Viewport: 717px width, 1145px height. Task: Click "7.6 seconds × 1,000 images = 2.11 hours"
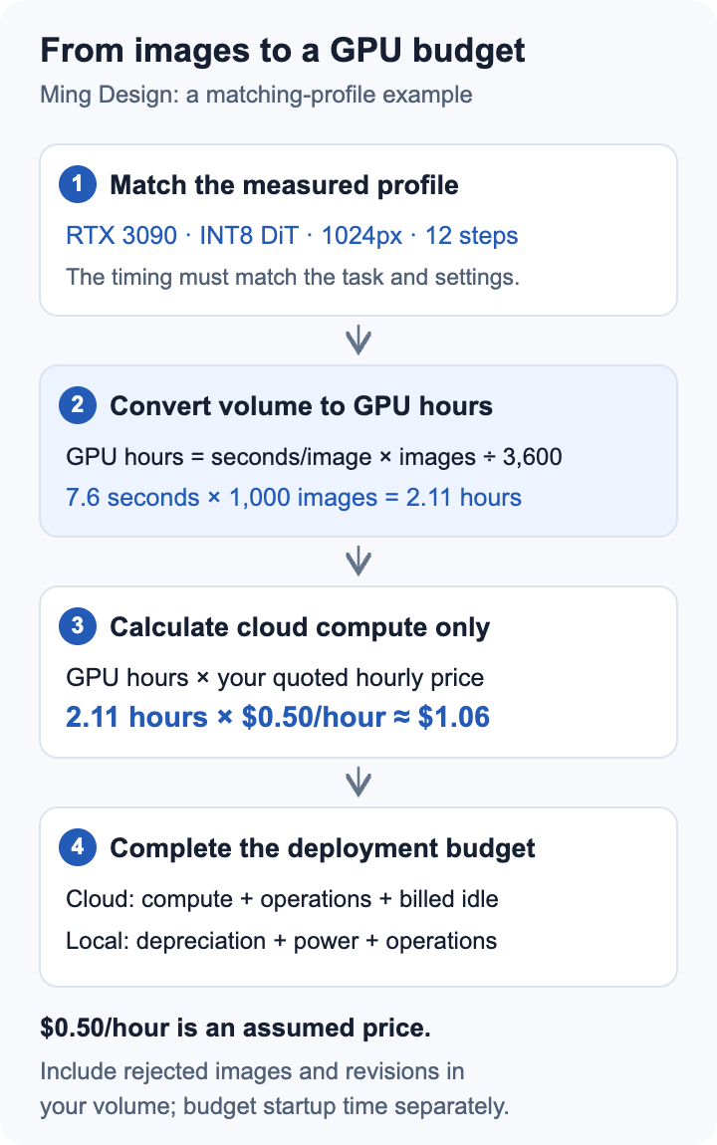(x=294, y=498)
